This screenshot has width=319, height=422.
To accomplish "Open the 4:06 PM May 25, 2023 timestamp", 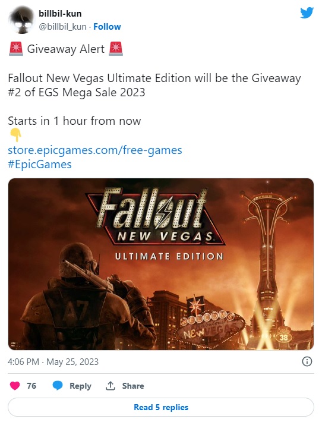I will 53,362.
